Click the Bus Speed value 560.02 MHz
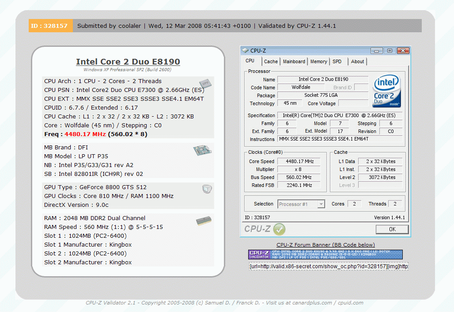 [x=299, y=177]
